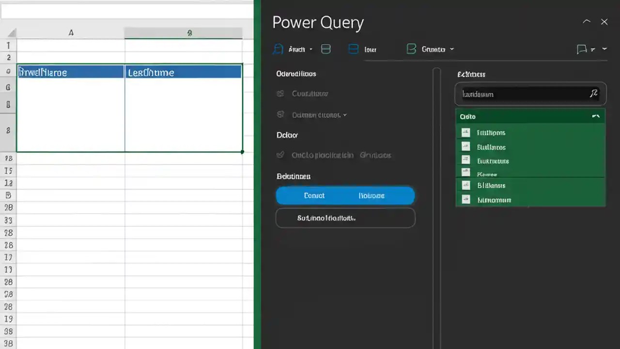
Task: Click the flag icon near the top-right toolbar
Action: 582,49
